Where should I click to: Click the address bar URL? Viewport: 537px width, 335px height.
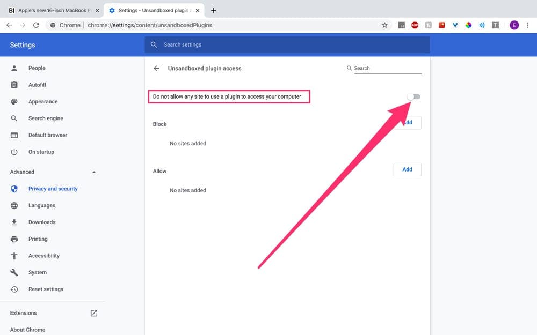[150, 25]
